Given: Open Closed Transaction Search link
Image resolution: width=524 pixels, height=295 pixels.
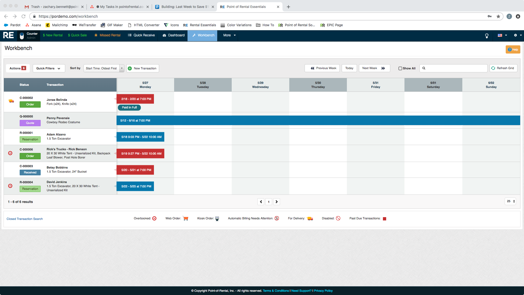Looking at the screenshot, I should click(25, 219).
